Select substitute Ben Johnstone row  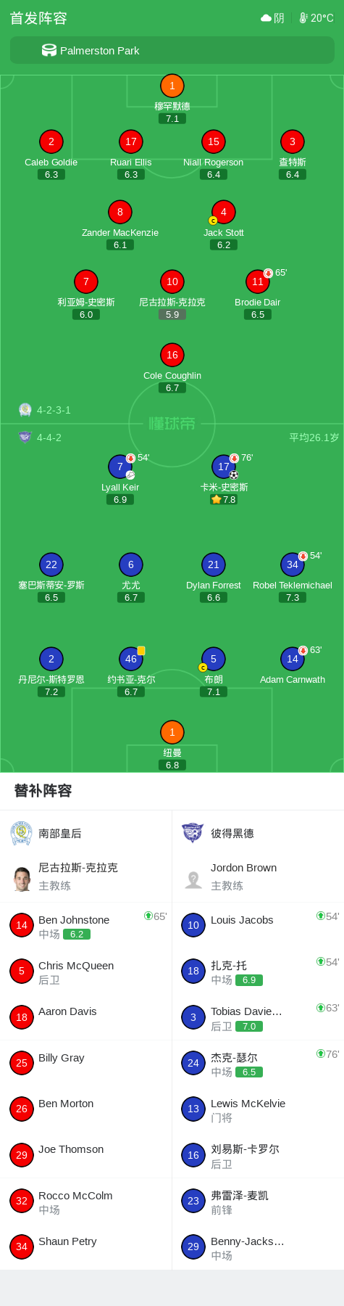click(86, 926)
